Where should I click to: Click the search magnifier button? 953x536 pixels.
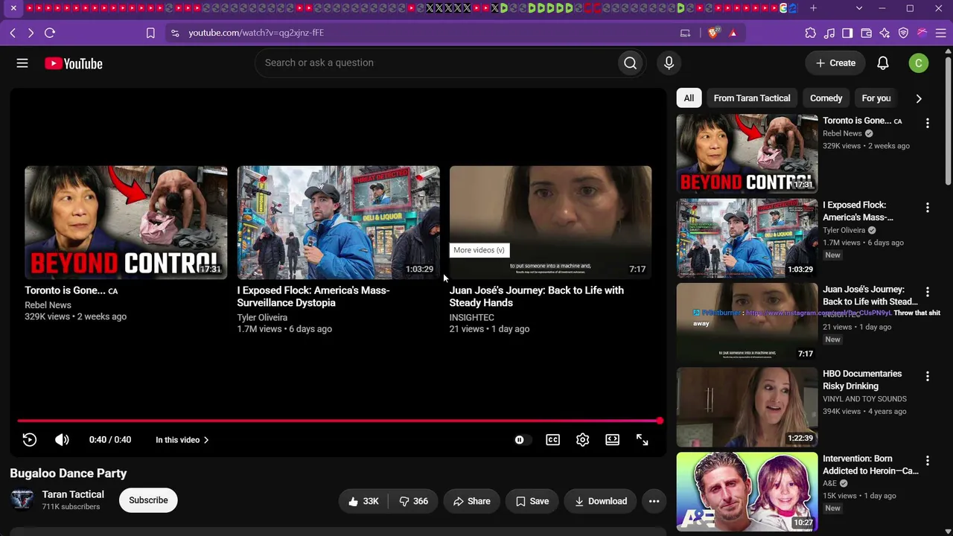click(x=630, y=63)
